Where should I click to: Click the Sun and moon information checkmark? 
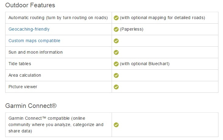(116, 52)
